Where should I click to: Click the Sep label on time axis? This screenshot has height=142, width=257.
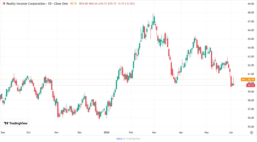point(3,133)
